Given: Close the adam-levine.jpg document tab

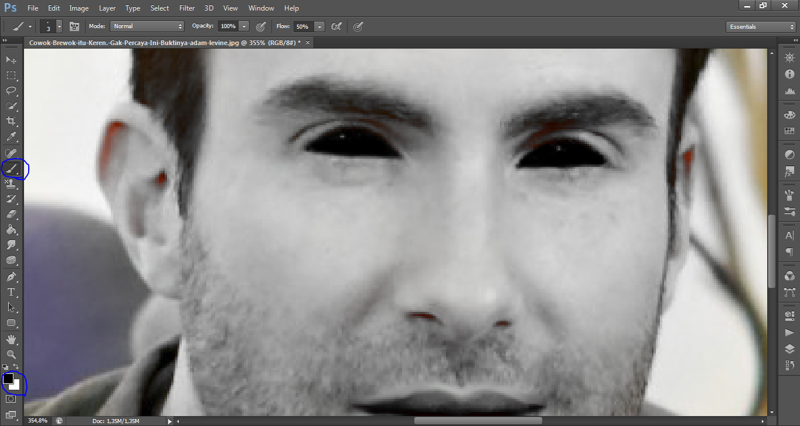Looking at the screenshot, I should click(307, 42).
